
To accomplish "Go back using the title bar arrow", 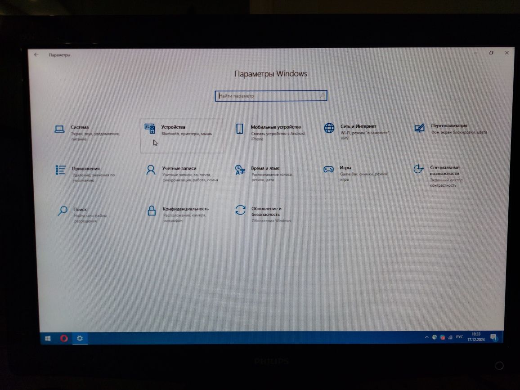I will click(x=36, y=55).
